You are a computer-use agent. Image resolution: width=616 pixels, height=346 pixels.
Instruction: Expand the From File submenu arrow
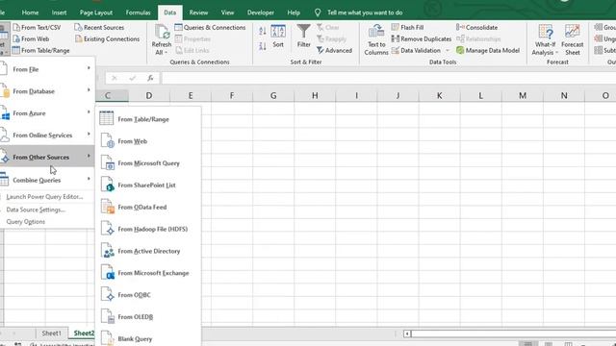point(89,68)
